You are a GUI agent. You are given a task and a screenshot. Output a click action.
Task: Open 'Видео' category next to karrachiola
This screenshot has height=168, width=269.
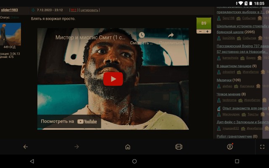[251, 58]
